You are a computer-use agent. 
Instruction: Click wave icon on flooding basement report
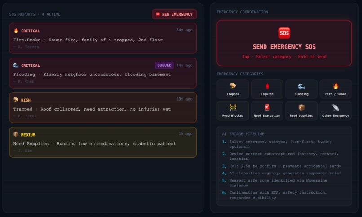point(16,65)
